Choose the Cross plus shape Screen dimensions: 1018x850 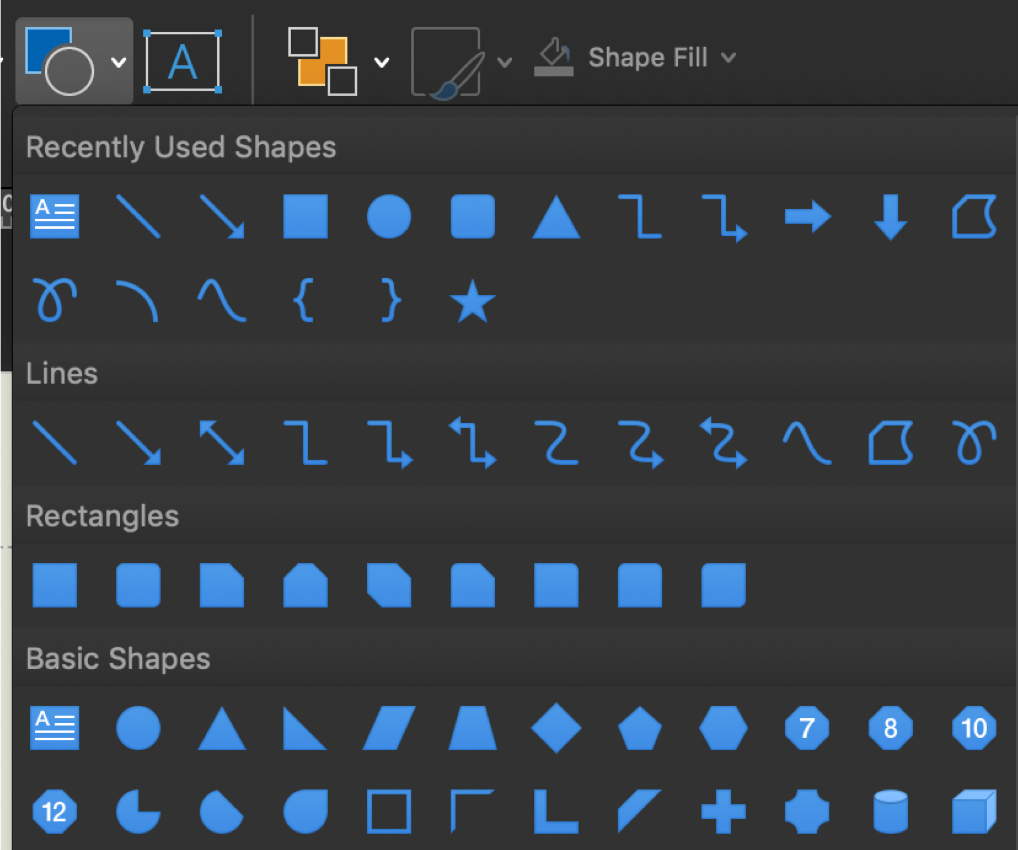(724, 811)
